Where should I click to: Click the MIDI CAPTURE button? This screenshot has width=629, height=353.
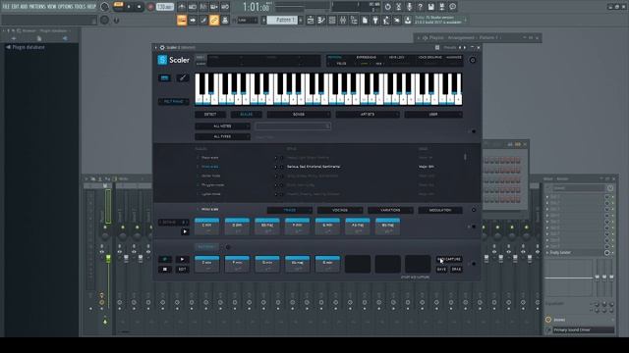[449, 259]
